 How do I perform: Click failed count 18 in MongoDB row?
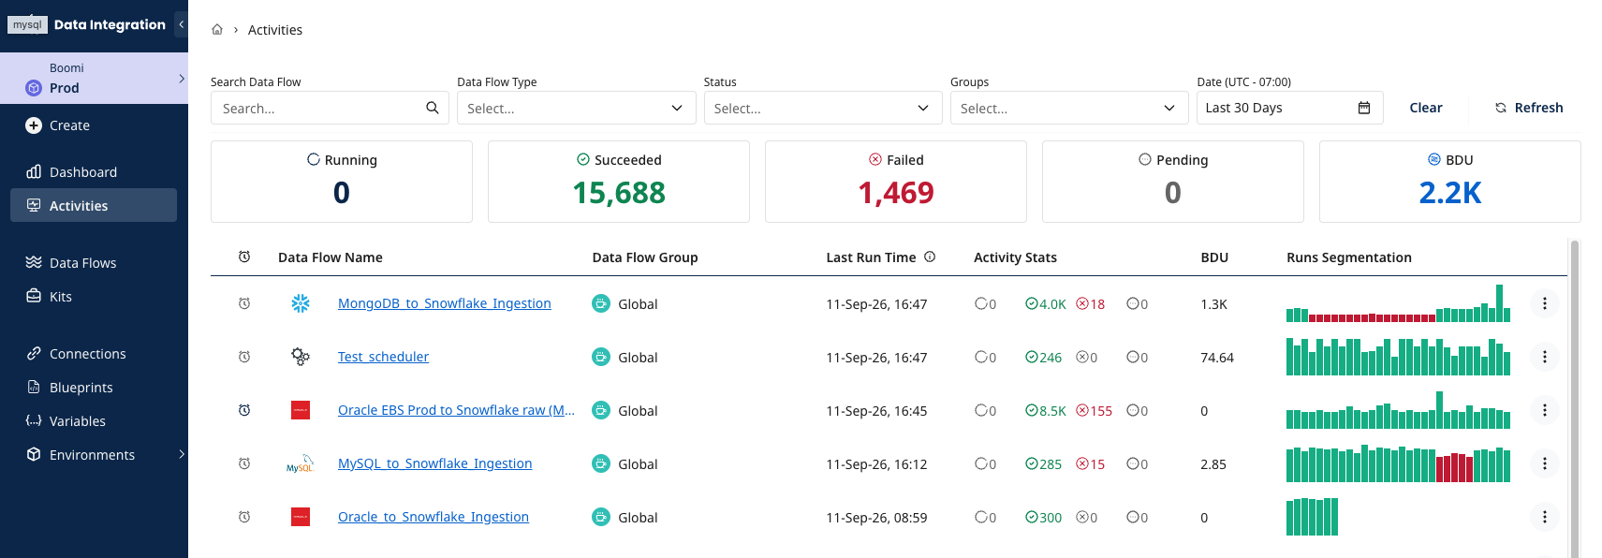[x=1091, y=303]
